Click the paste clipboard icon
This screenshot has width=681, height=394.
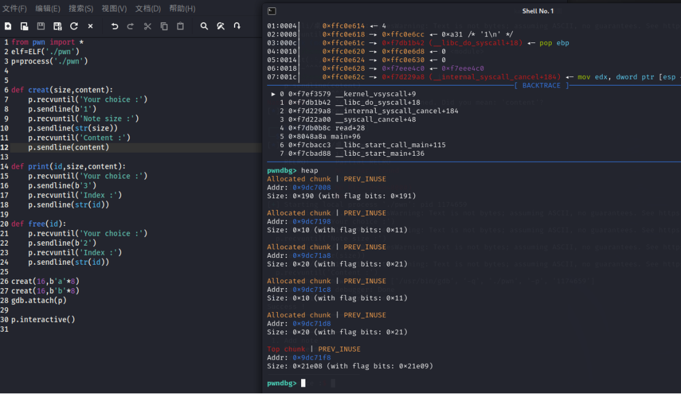(180, 26)
